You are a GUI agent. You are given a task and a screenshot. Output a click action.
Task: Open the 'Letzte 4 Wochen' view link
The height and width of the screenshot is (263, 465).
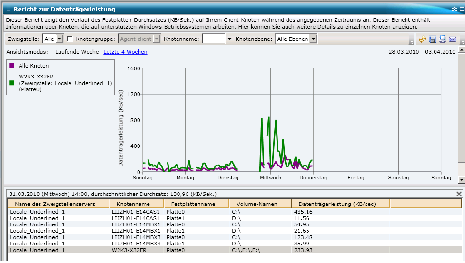pos(125,52)
